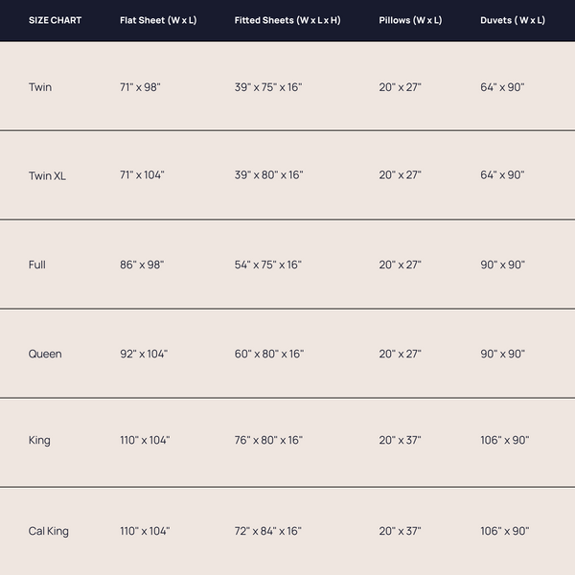The width and height of the screenshot is (575, 575).
Task: Select the King row label
Action: click(39, 441)
